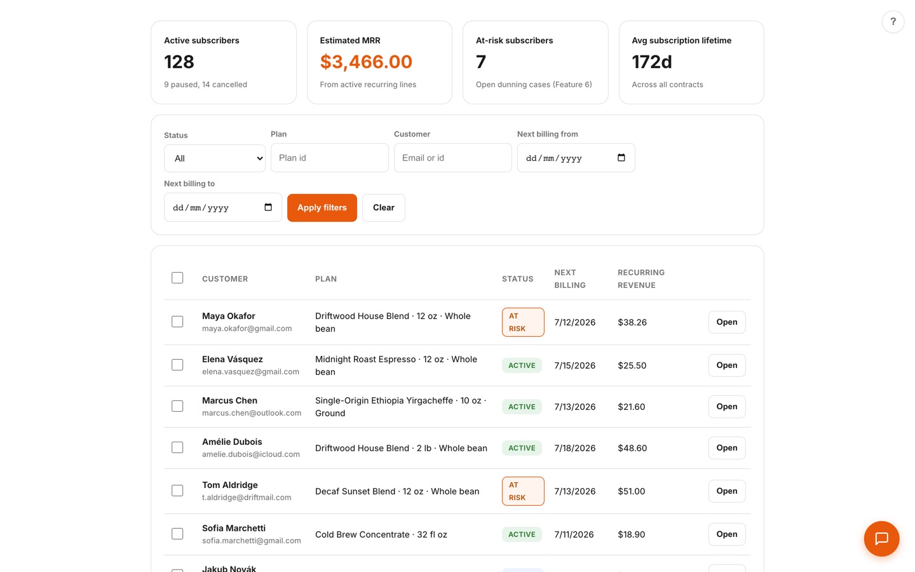Click the AT RISK badge for Maya Okafor

[x=523, y=322]
